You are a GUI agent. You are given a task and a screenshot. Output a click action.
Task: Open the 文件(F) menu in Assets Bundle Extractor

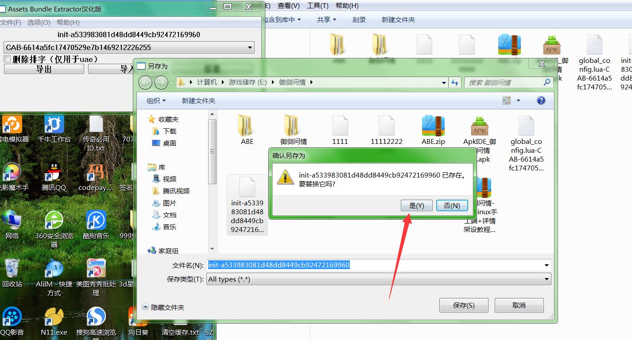(x=11, y=22)
